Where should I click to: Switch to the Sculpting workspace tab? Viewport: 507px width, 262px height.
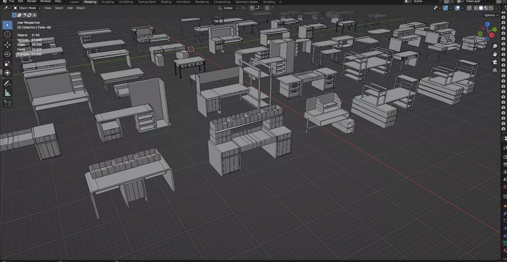(x=108, y=2)
